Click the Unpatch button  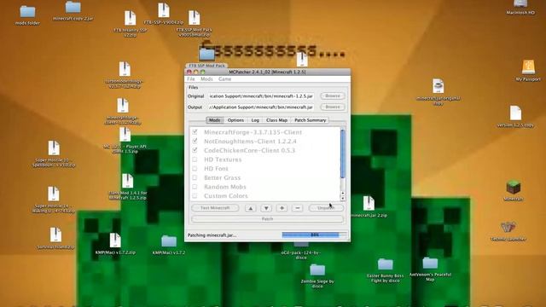point(326,208)
